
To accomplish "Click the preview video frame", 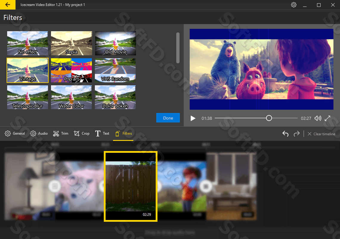I will 262,69.
